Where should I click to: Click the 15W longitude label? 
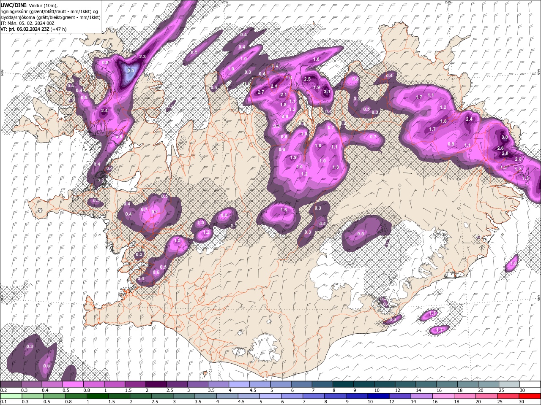coord(448,2)
